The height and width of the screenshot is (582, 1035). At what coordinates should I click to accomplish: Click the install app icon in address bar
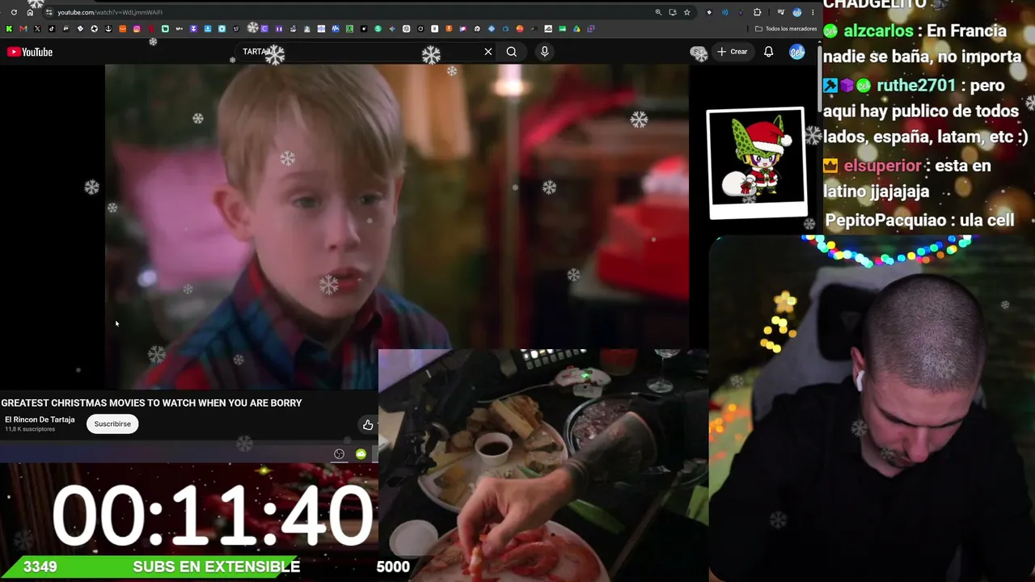pyautogui.click(x=672, y=12)
